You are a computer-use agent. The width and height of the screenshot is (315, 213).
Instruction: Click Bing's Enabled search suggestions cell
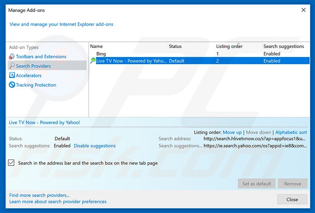pyautogui.click(x=272, y=54)
